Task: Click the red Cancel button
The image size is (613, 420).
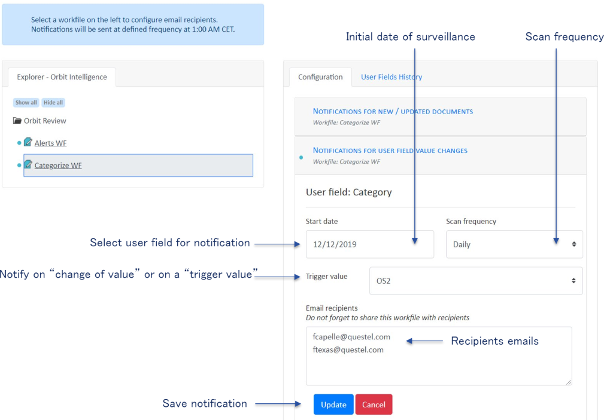Action: coord(374,404)
